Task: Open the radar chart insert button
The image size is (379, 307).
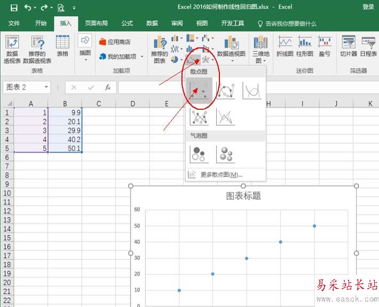Action: [x=208, y=59]
